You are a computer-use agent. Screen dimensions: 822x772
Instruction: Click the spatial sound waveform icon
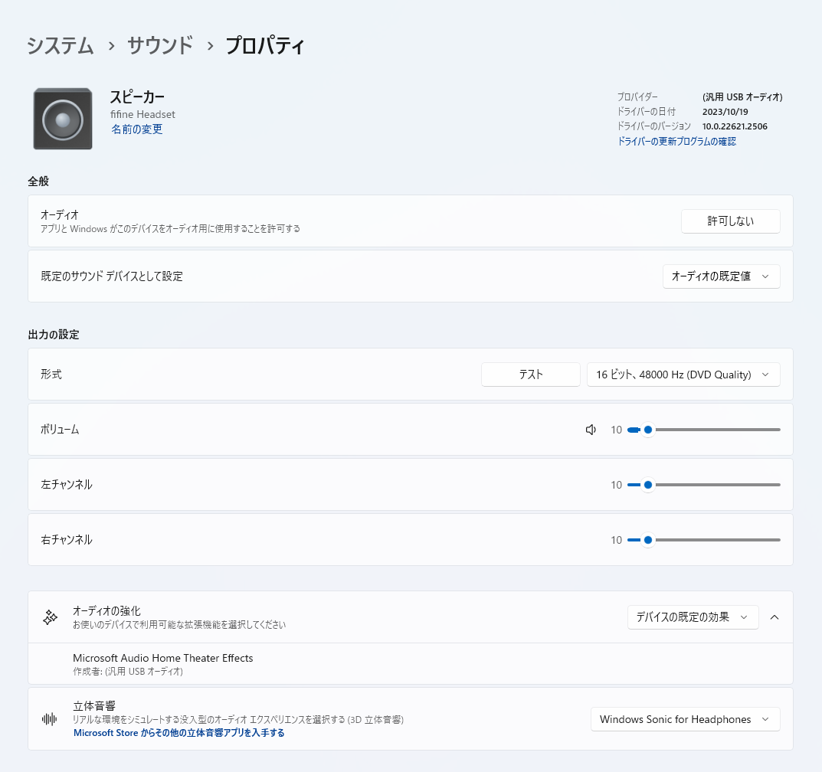coord(49,719)
